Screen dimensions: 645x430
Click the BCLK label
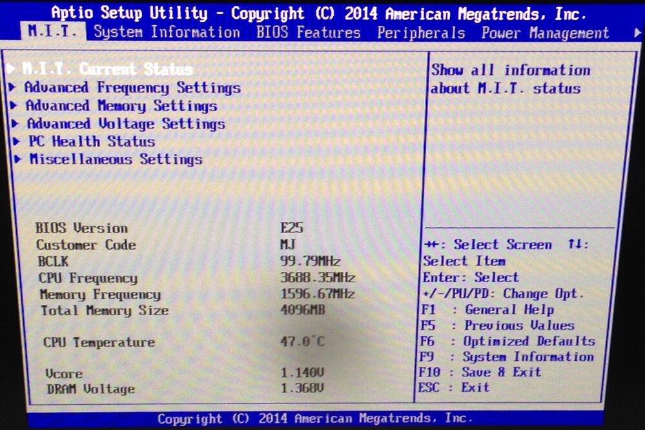[53, 261]
